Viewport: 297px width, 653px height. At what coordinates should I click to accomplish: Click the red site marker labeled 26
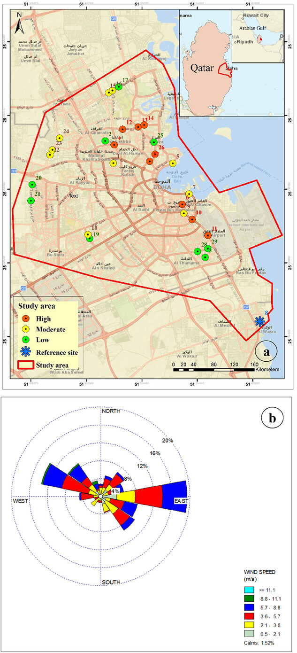pos(155,154)
